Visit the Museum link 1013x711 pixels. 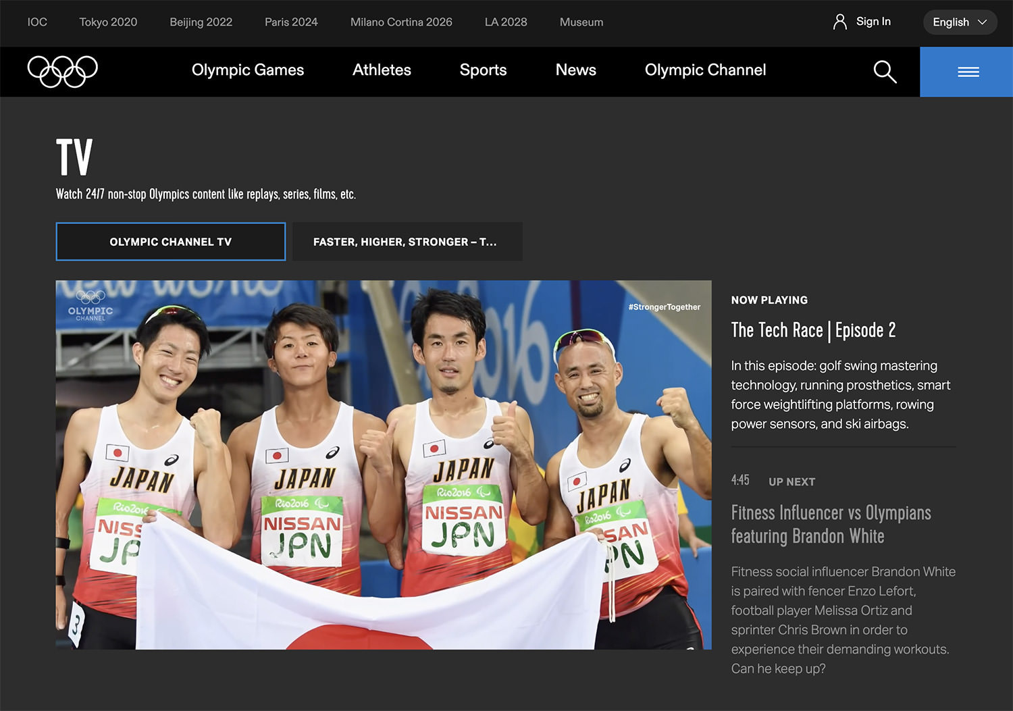[x=581, y=22]
